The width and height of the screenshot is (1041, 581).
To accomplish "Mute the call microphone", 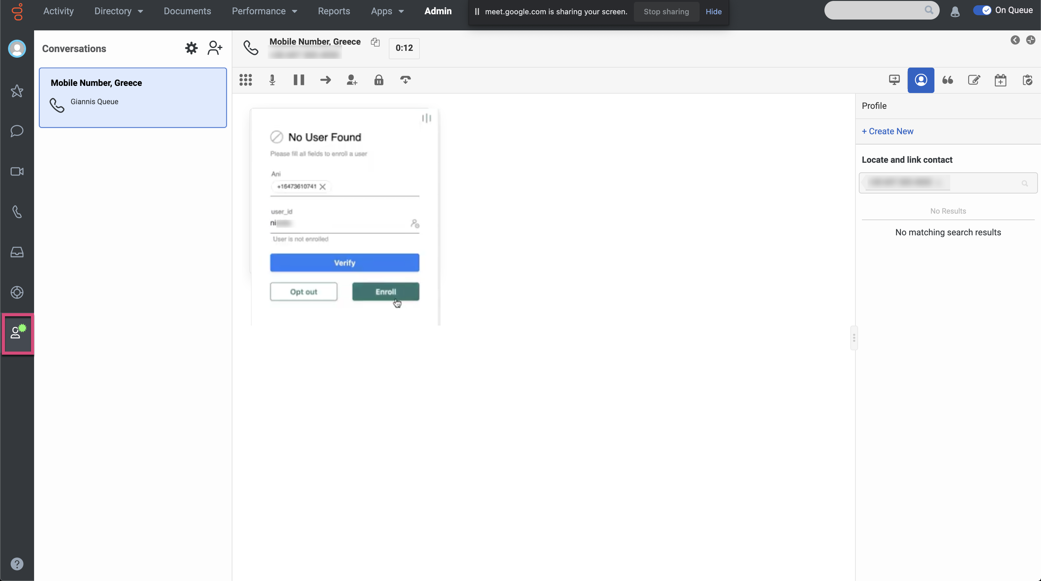I will coord(272,80).
